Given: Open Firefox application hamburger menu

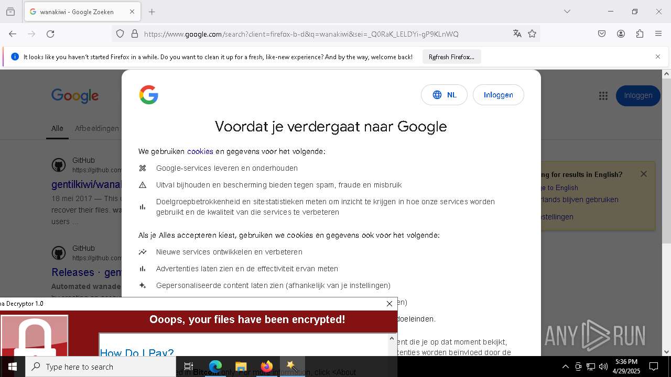Looking at the screenshot, I should [x=658, y=34].
